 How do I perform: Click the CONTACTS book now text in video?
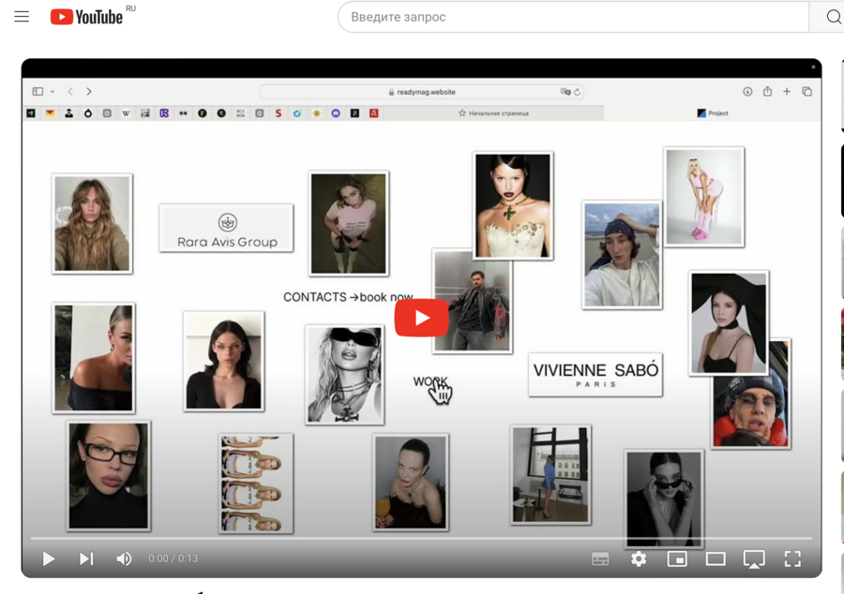[x=347, y=297]
